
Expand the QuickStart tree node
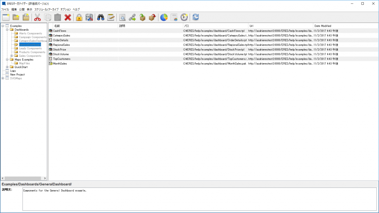click(x=7, y=67)
